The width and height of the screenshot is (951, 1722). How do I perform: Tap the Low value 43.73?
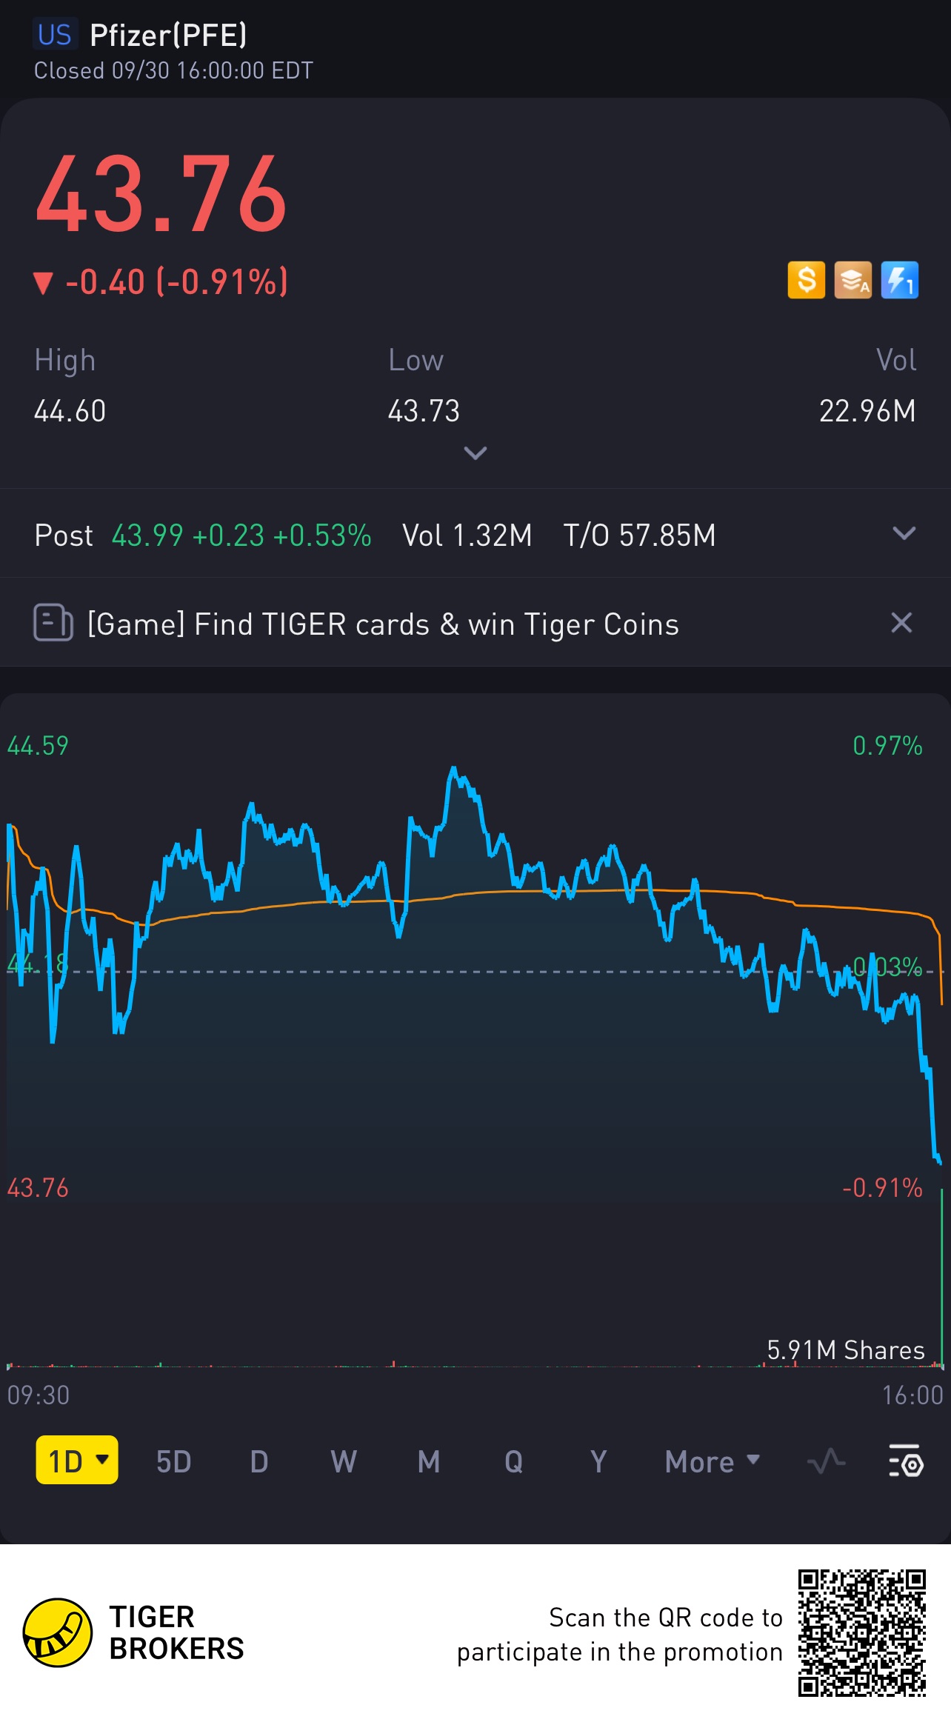click(x=424, y=411)
